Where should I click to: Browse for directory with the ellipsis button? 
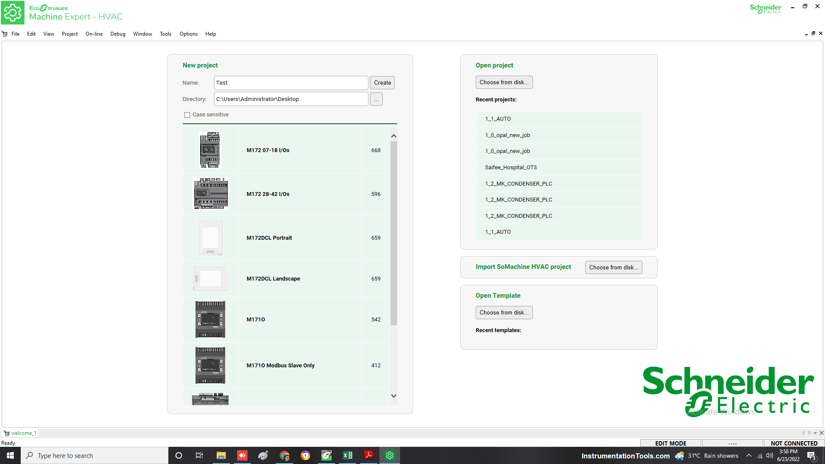point(376,99)
